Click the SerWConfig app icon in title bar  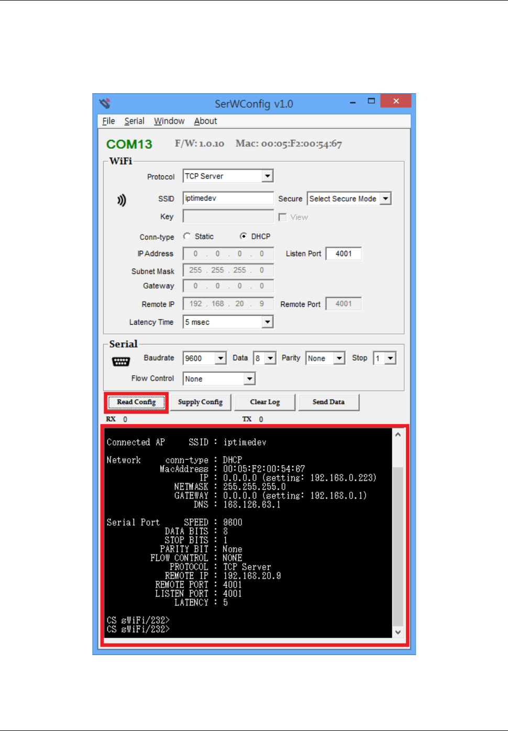coord(105,103)
